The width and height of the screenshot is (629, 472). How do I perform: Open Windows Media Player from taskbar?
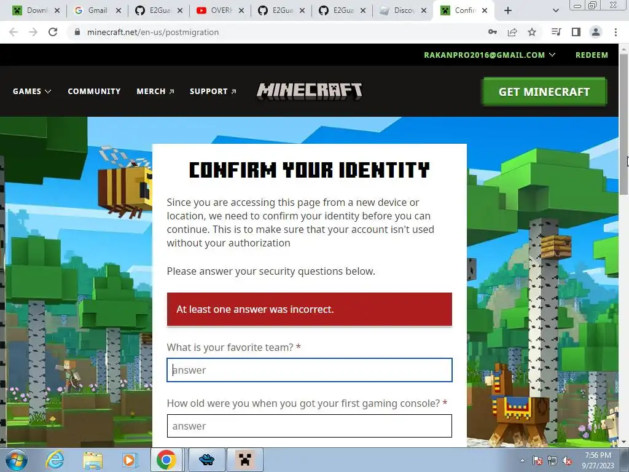129,460
